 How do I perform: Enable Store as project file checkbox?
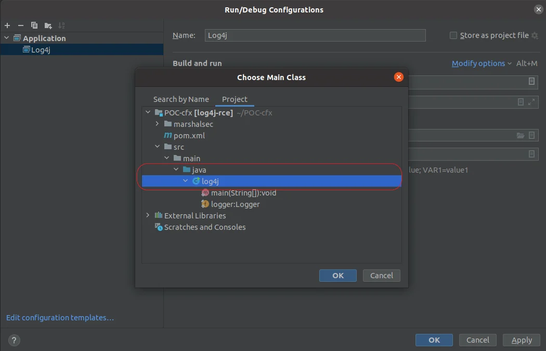point(453,35)
